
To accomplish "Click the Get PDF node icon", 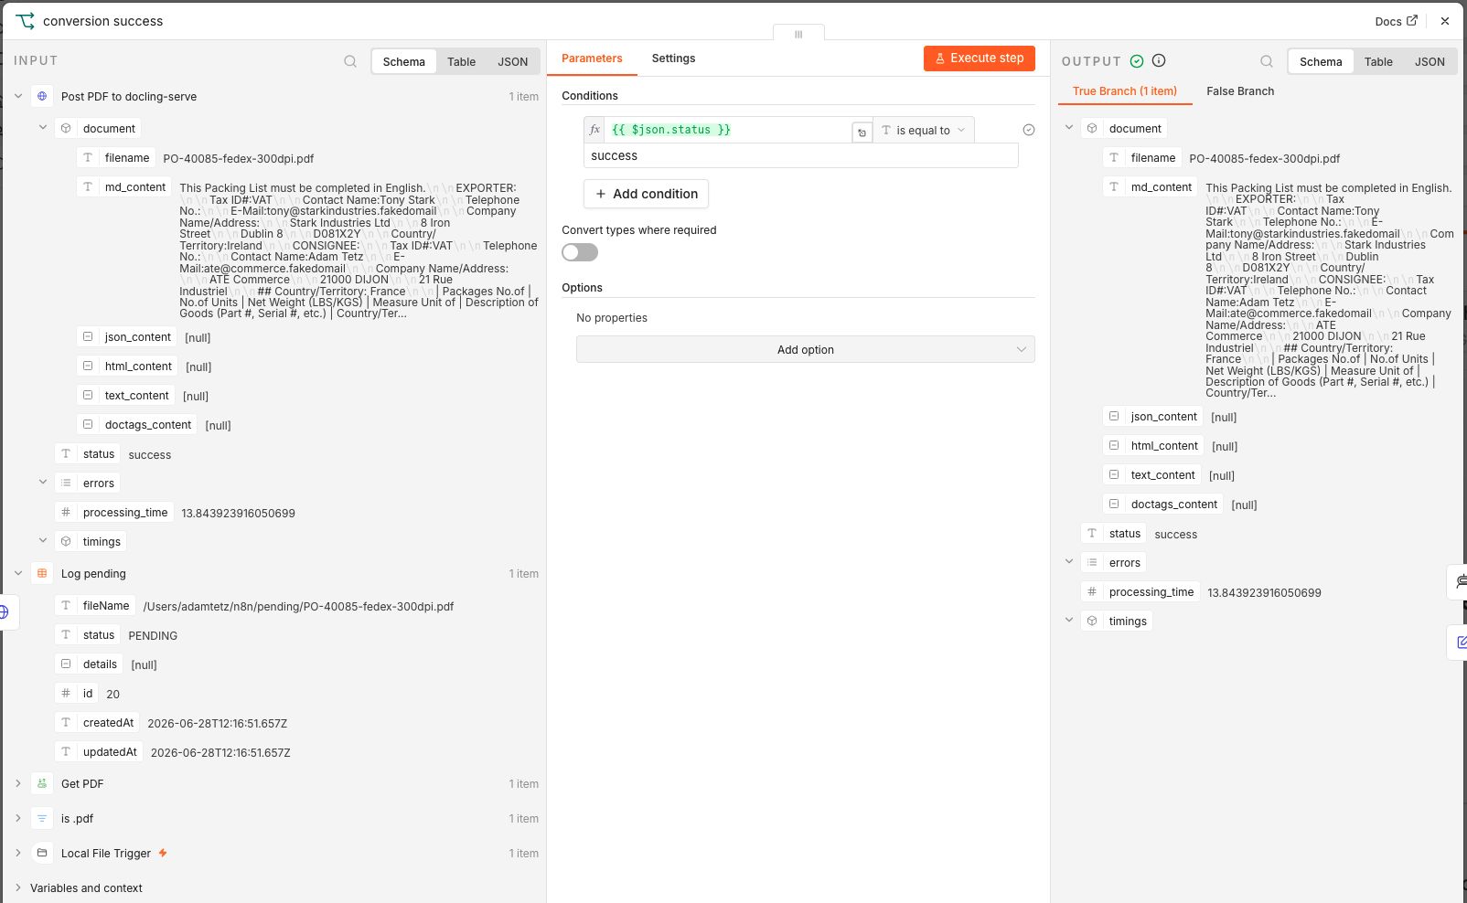I will coord(42,783).
